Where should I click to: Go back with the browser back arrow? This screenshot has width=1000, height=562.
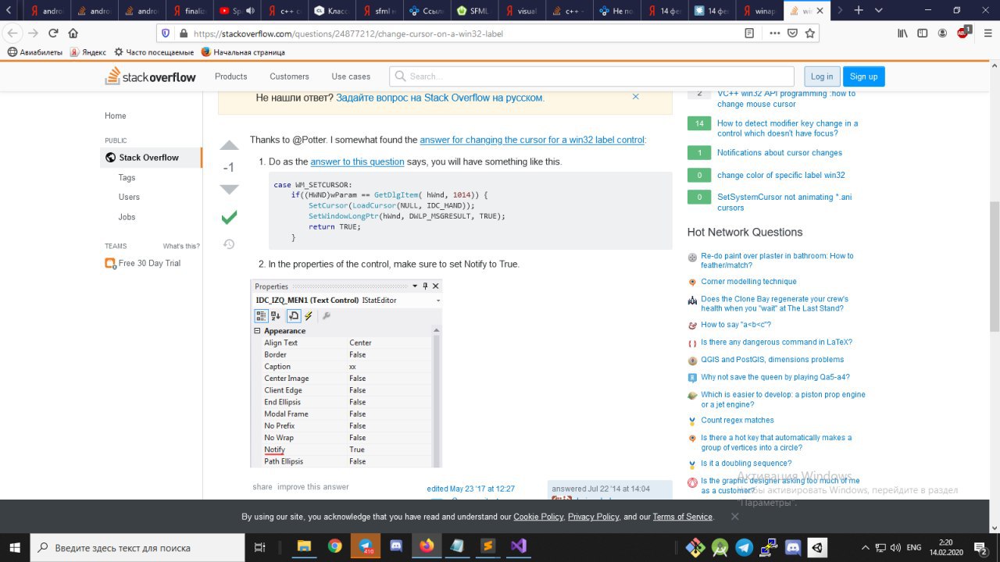12,34
